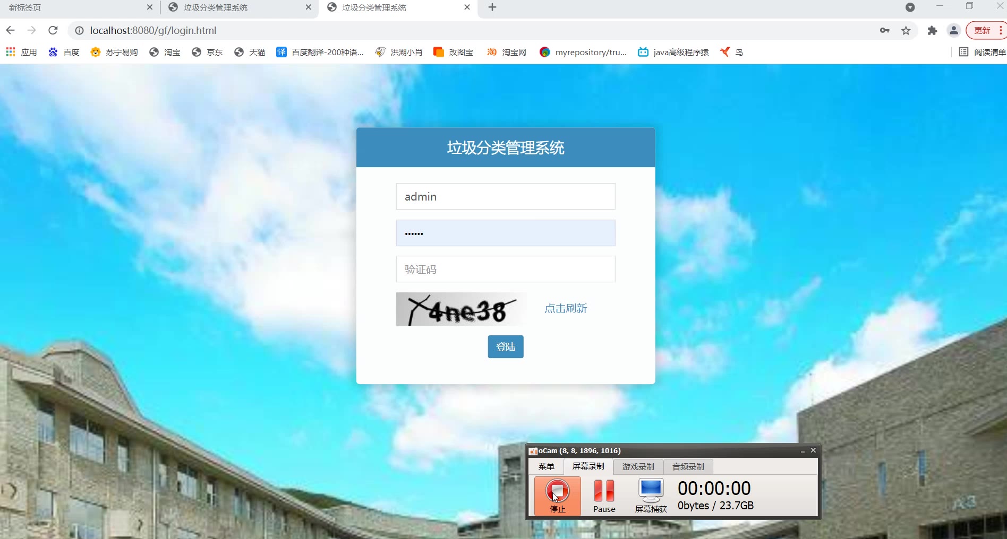The height and width of the screenshot is (539, 1007).
Task: Open the Extensions puzzle icon
Action: (932, 30)
